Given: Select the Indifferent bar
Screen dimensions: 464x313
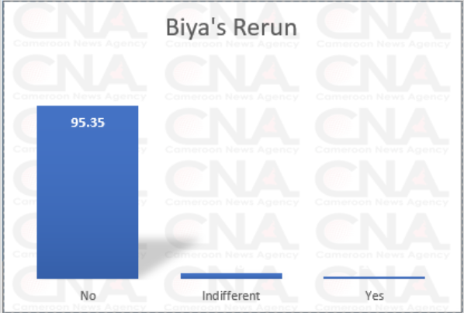Looking at the screenshot, I should [x=231, y=276].
